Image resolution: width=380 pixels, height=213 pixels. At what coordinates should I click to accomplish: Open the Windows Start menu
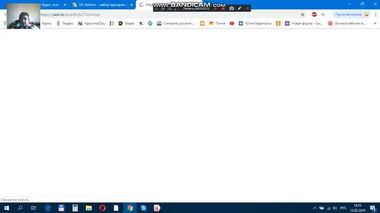pos(7,208)
